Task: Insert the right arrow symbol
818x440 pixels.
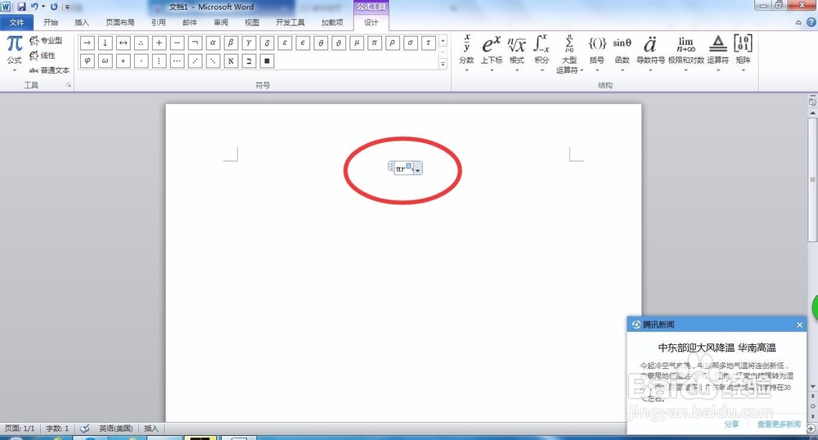Action: (x=88, y=43)
